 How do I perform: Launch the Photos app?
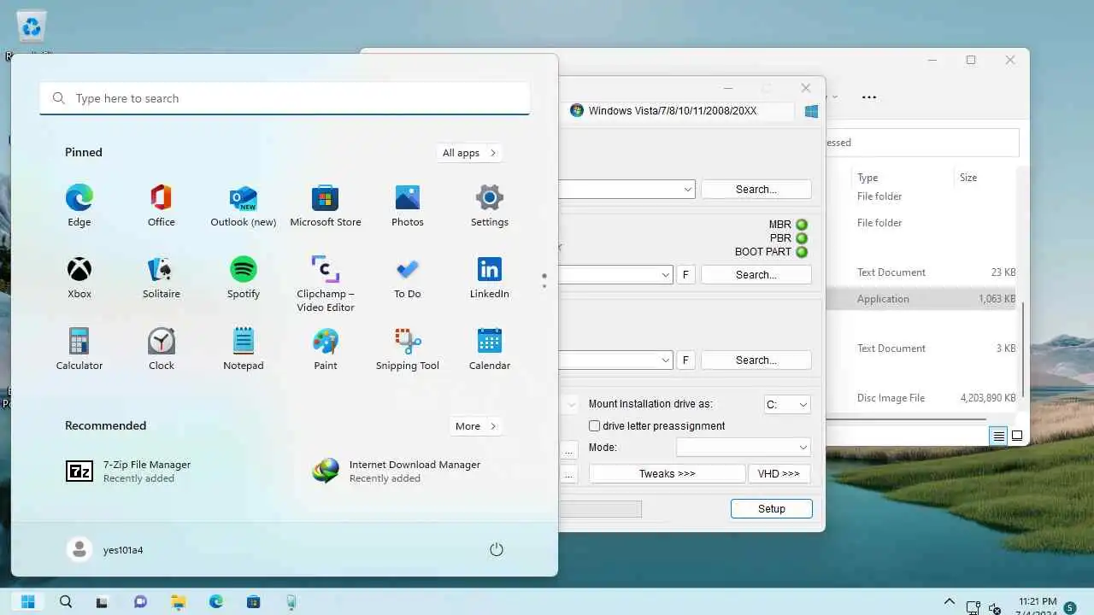408,206
